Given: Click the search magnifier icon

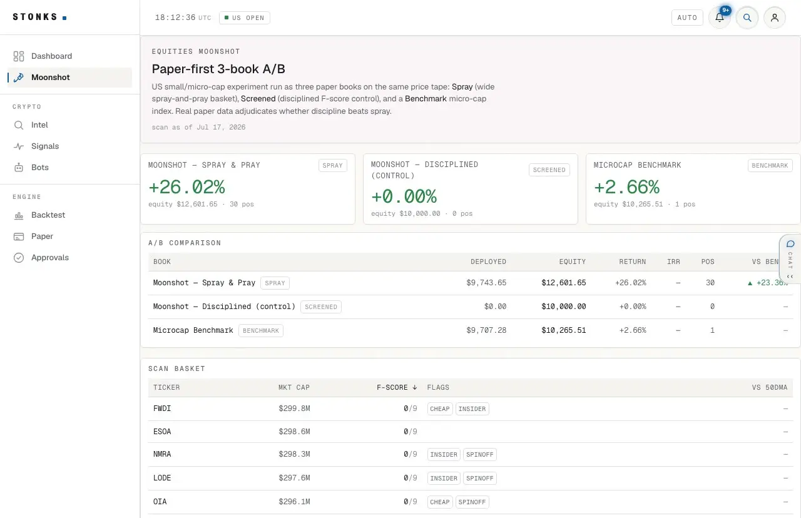Looking at the screenshot, I should 747,18.
